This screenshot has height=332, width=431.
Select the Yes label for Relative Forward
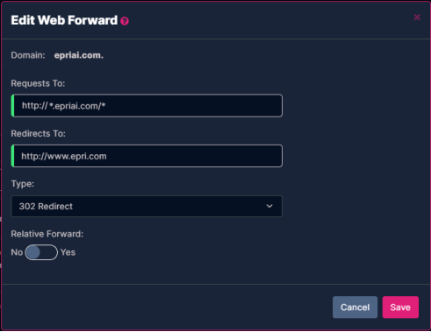(x=68, y=252)
